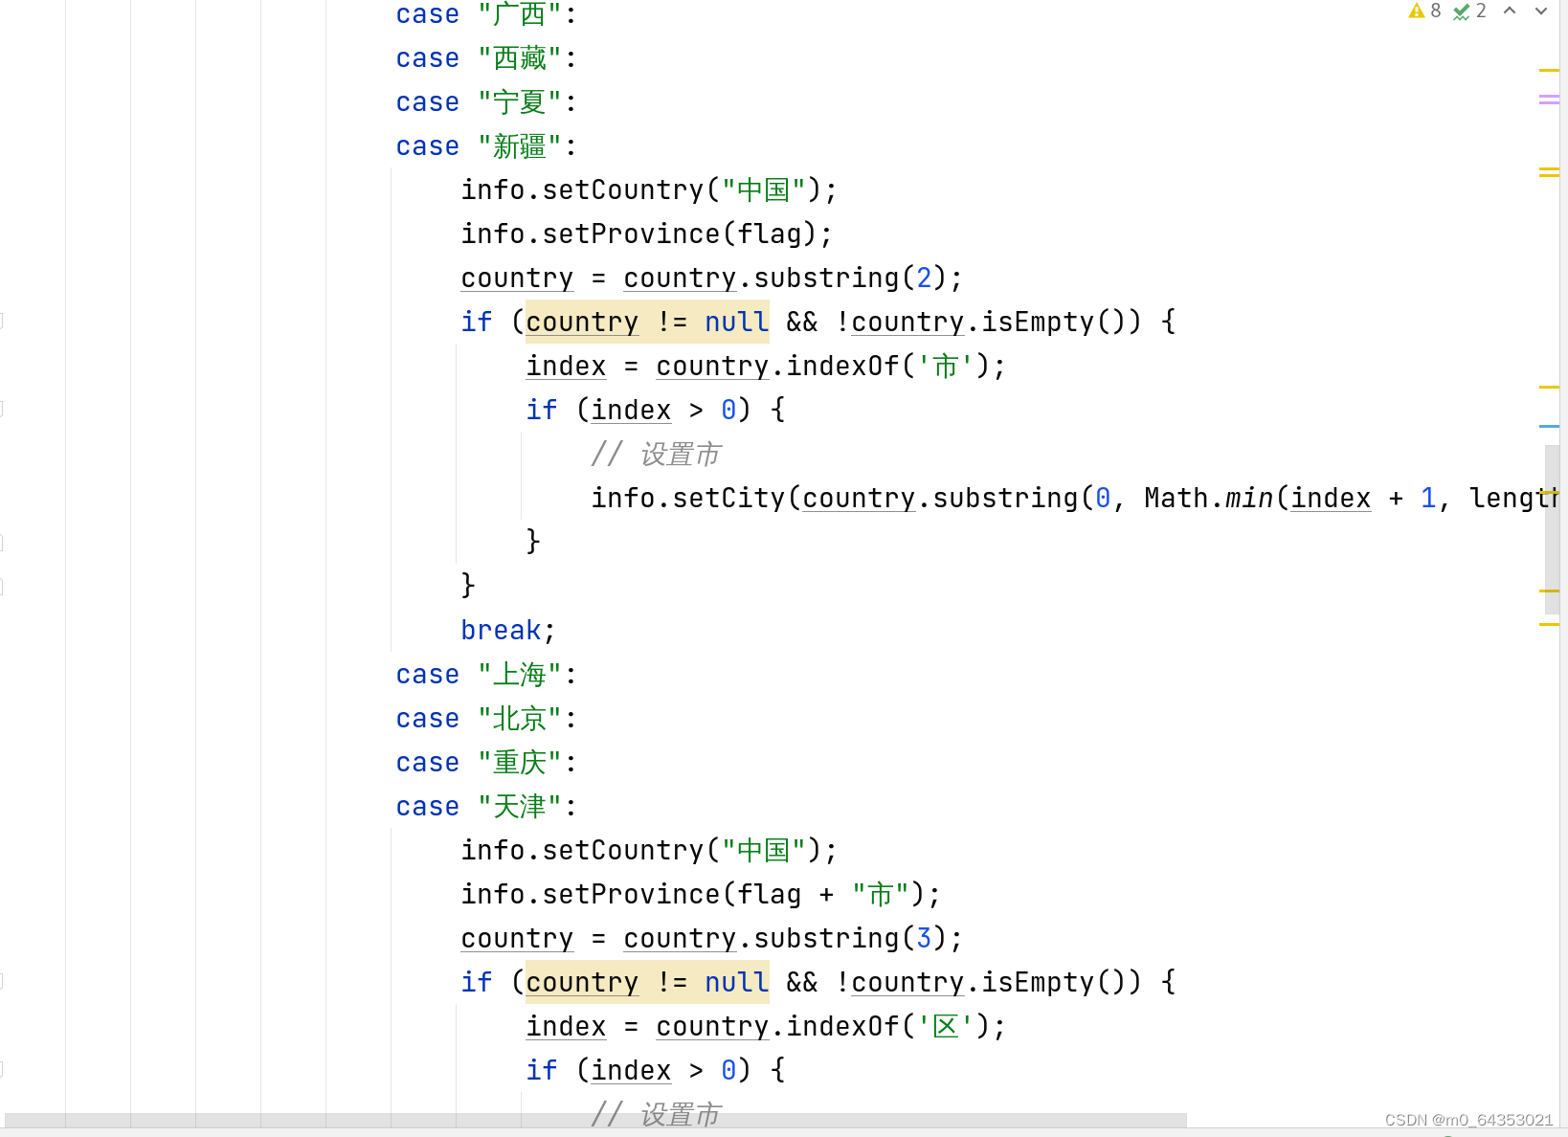
Task: Click case "西藏" line
Action: [486, 58]
